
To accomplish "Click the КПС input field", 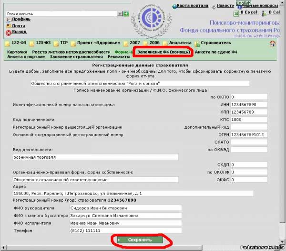I will coord(249,120).
